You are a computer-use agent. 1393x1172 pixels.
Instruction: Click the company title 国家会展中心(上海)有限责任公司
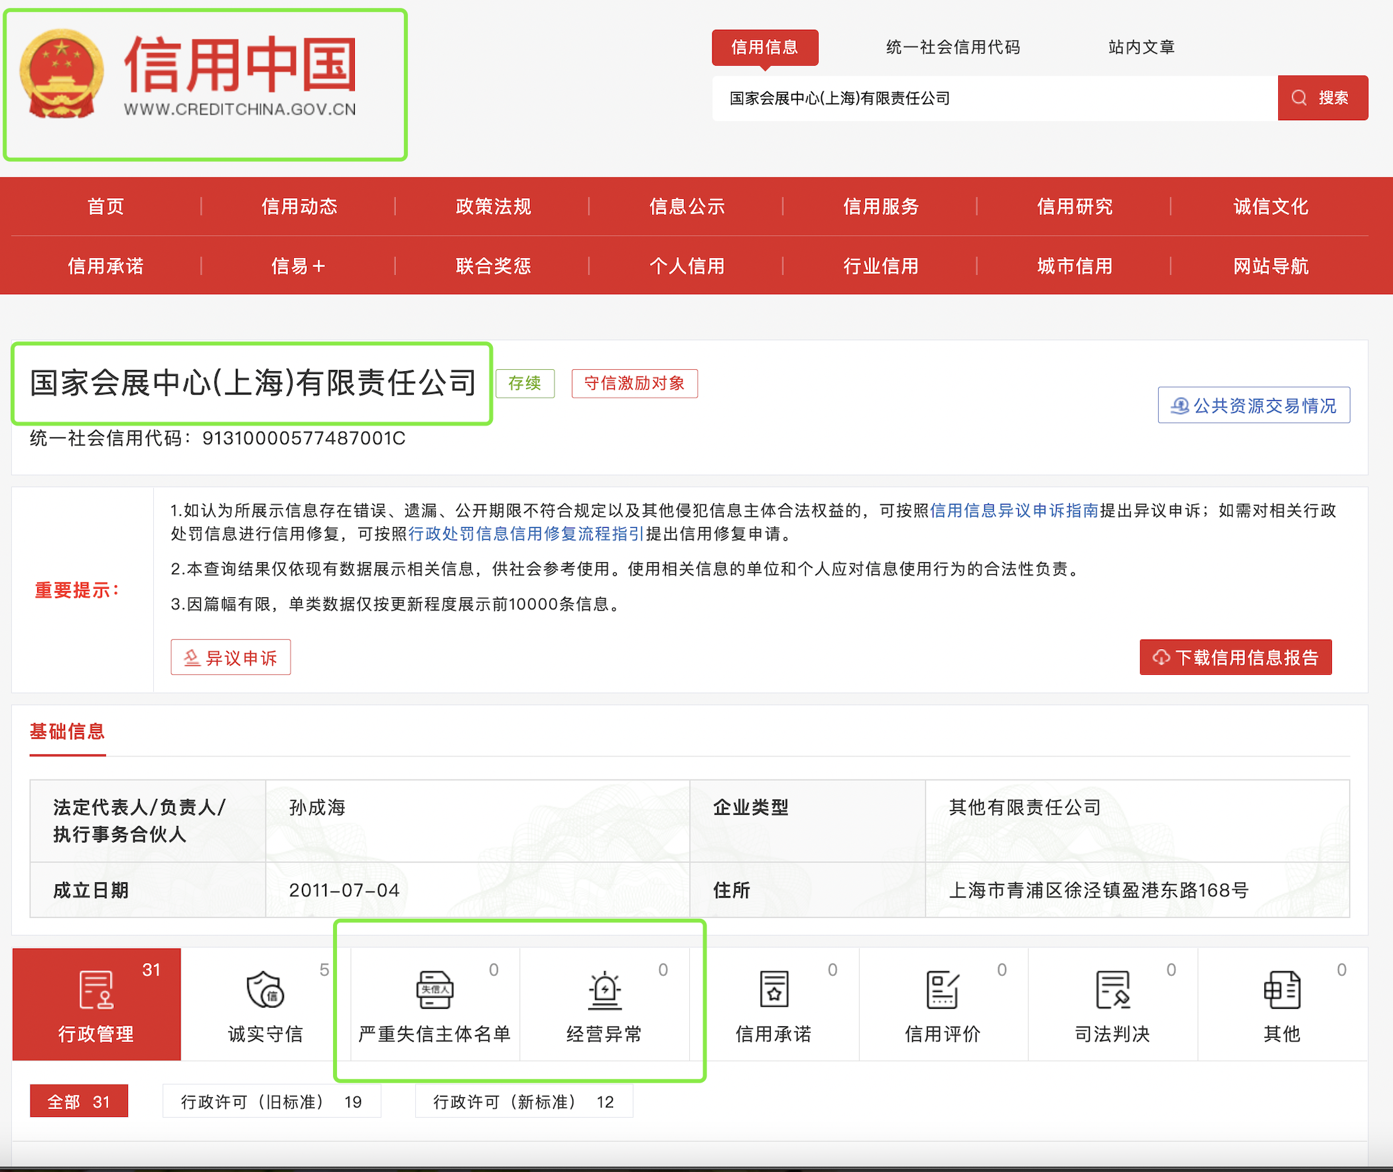253,382
